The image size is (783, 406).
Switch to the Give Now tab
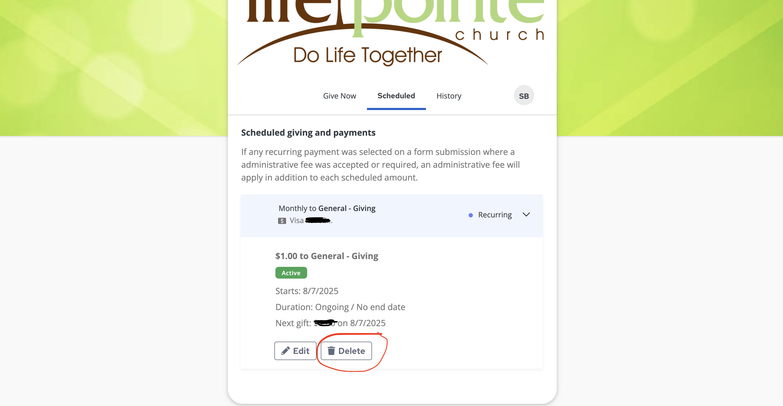[x=339, y=96]
